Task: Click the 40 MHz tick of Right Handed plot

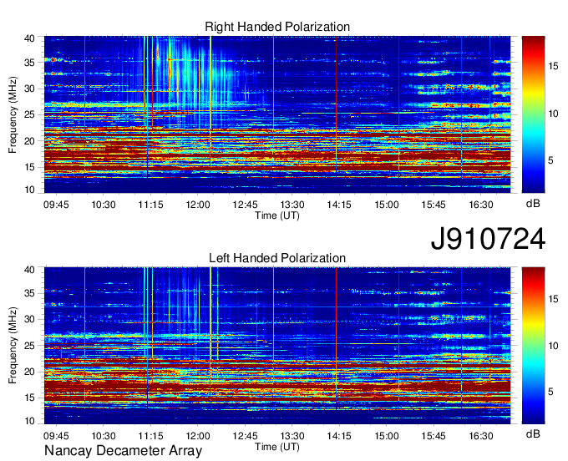Action: 30,38
